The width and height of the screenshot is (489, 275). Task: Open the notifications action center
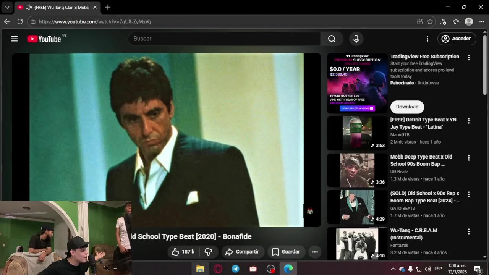pyautogui.click(x=477, y=269)
